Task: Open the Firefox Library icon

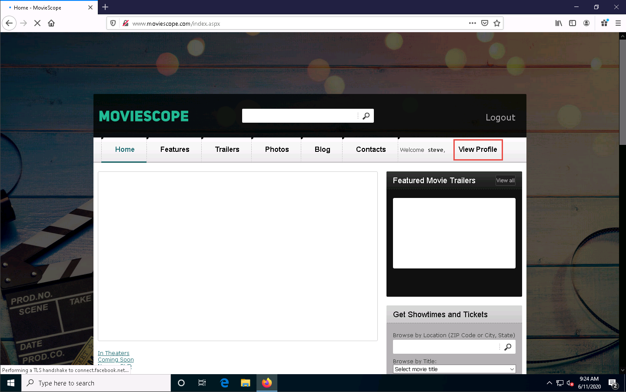Action: 559,23
